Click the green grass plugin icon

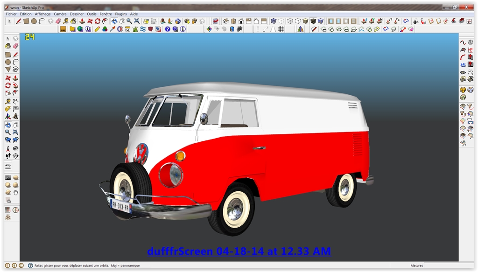click(x=135, y=29)
